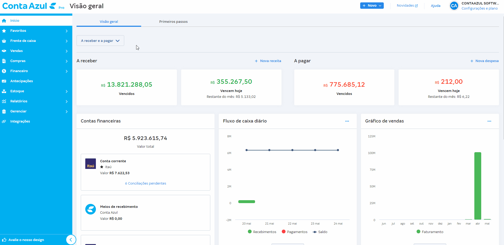
Task: Click the Relatórios chart icon
Action: click(4, 101)
